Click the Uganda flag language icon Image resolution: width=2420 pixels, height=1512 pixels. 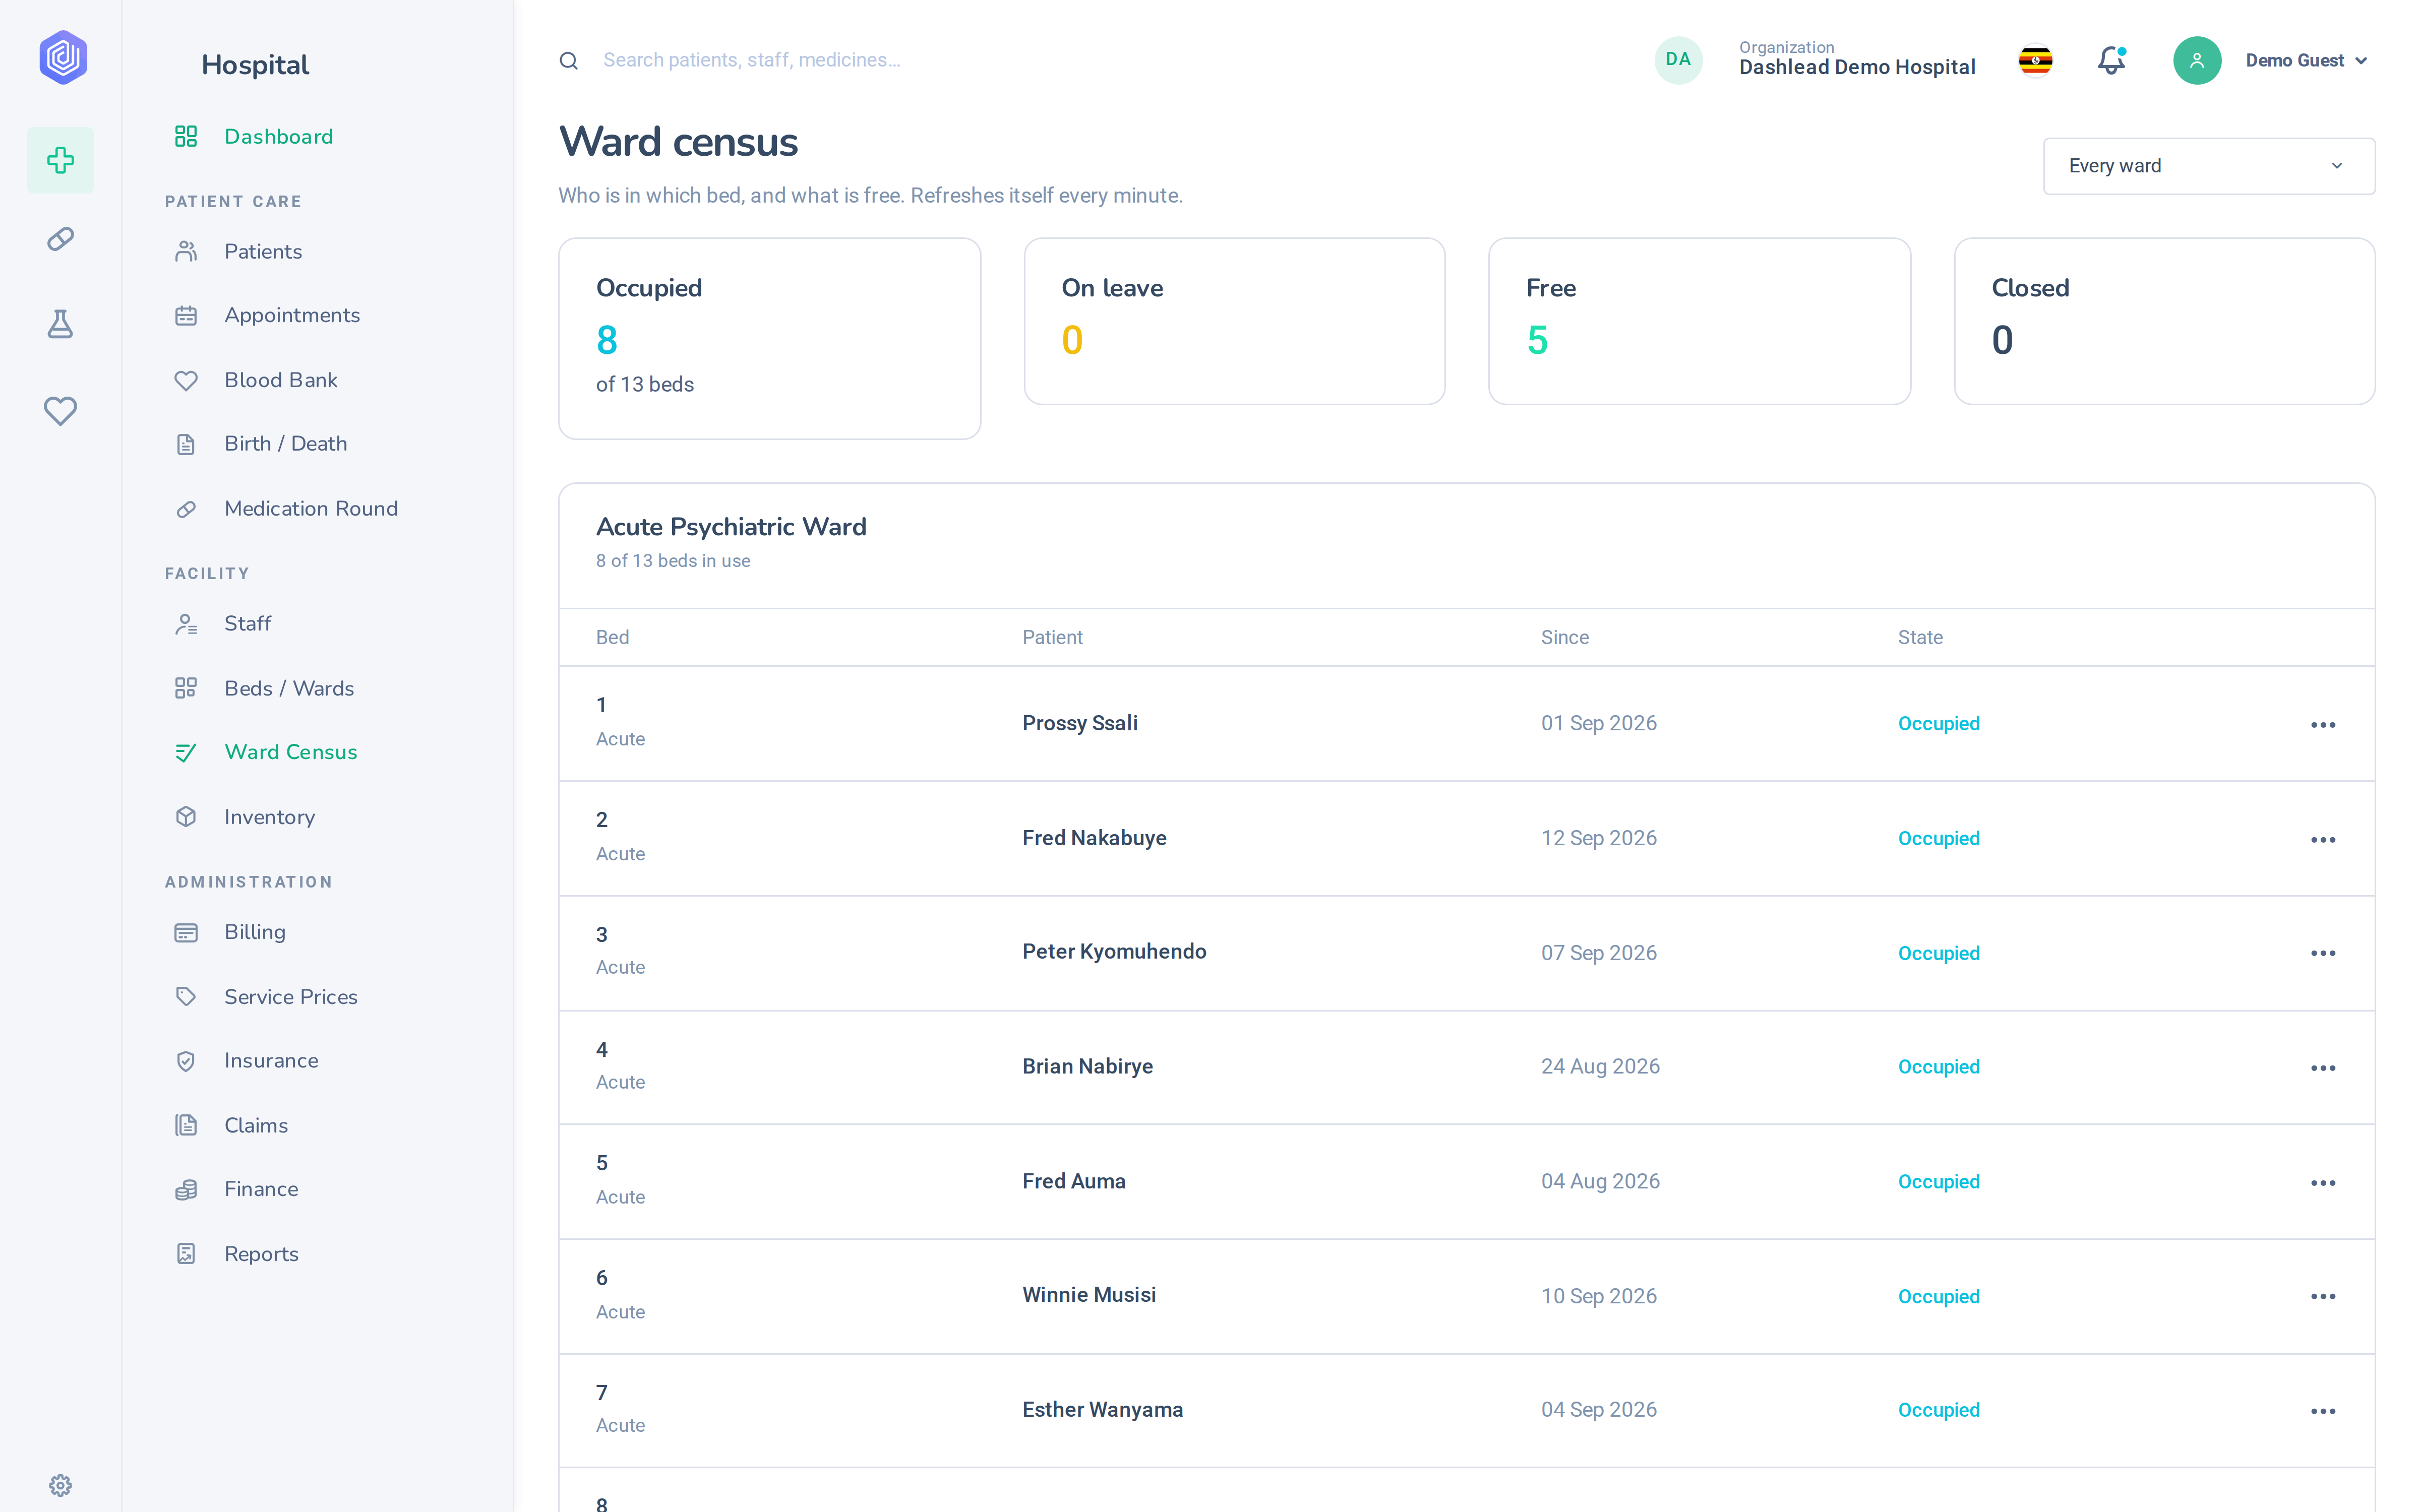(2035, 60)
